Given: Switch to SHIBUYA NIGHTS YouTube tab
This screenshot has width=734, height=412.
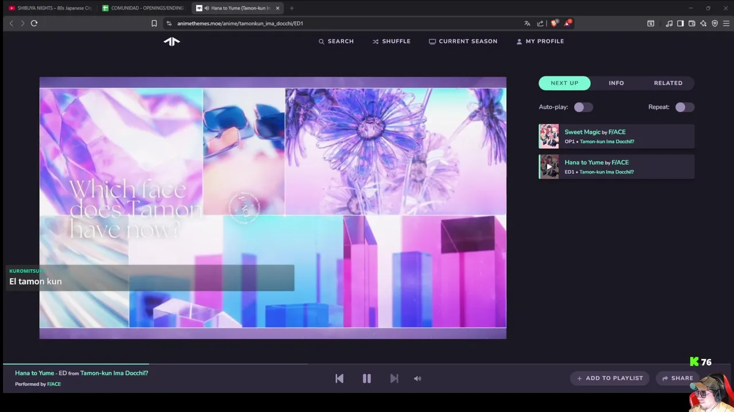Looking at the screenshot, I should 50,8.
